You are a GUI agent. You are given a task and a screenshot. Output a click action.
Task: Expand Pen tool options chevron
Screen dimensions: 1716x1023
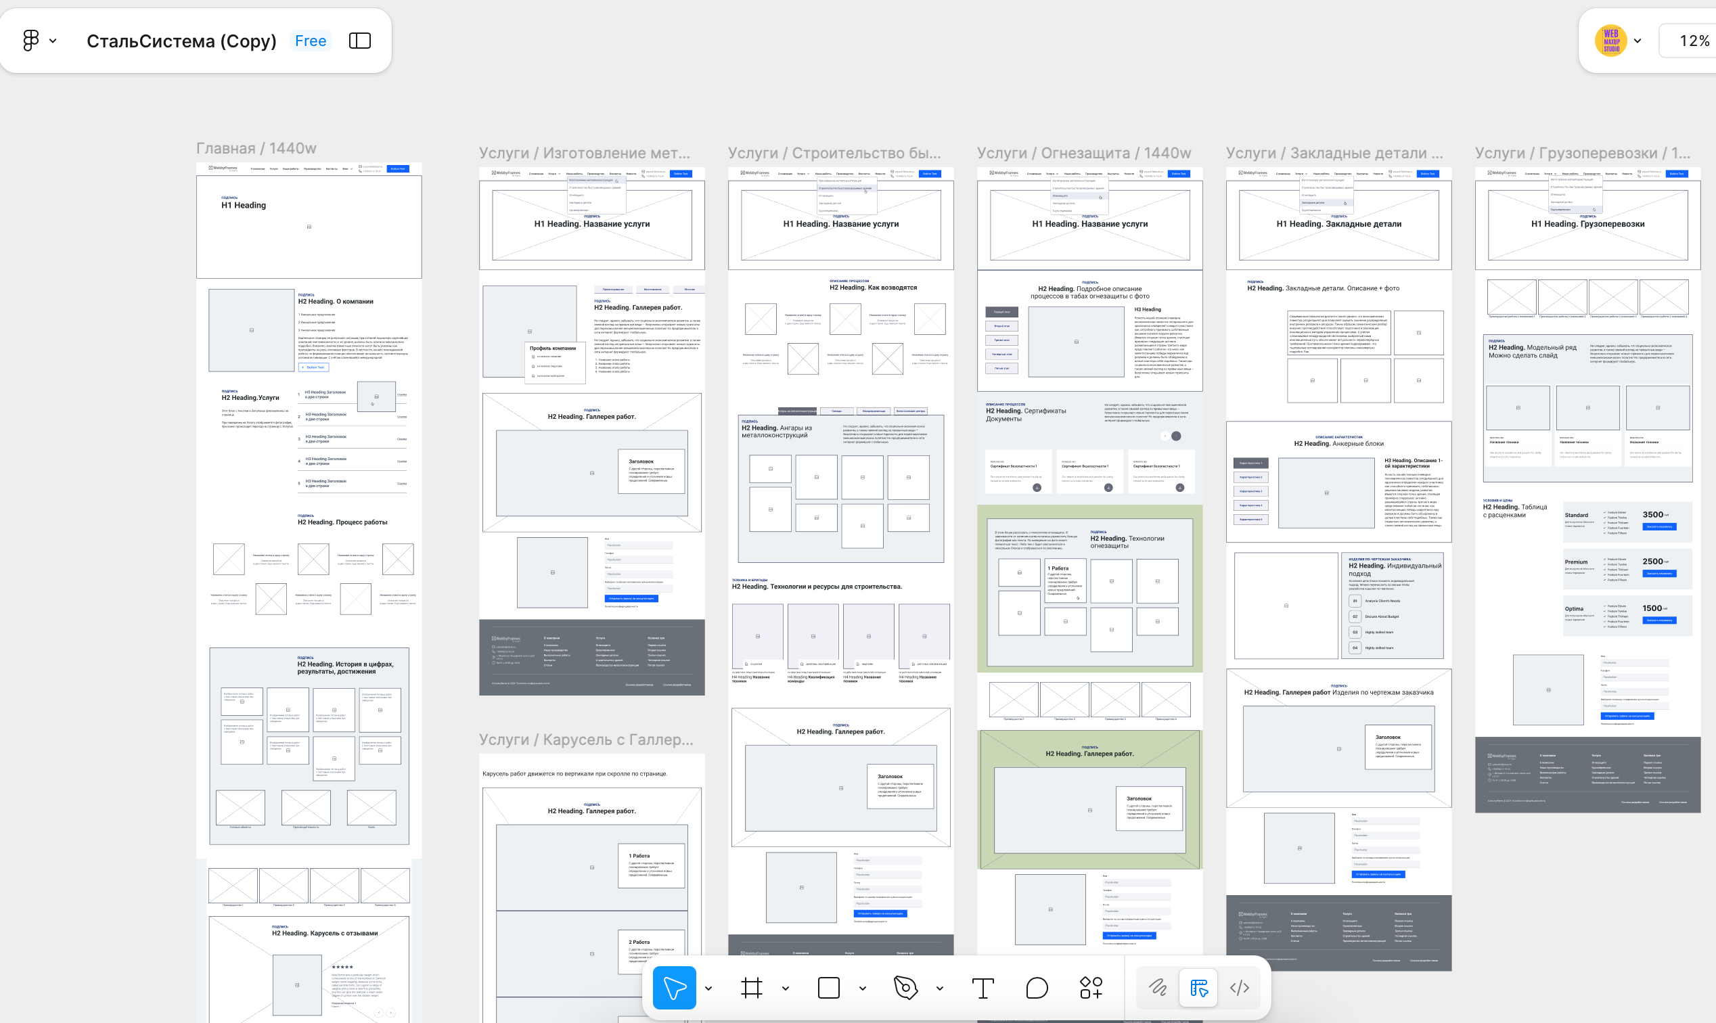940,988
